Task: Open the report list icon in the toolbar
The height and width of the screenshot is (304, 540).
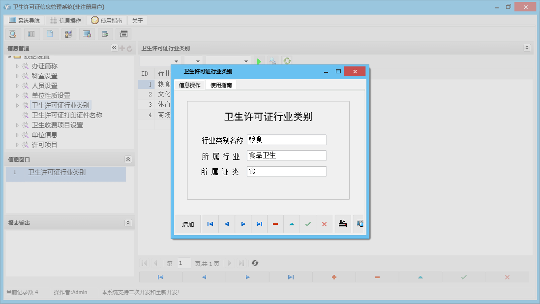Action: [31, 34]
